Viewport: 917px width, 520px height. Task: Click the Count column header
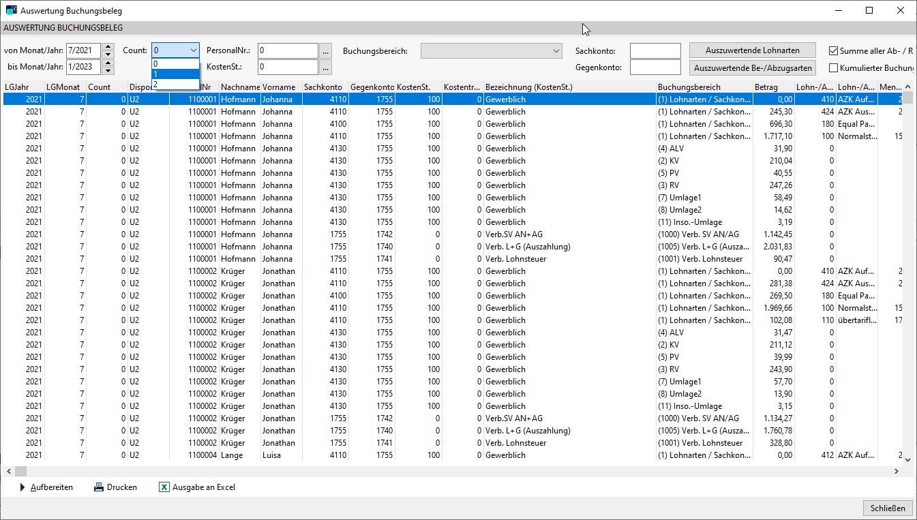point(106,87)
